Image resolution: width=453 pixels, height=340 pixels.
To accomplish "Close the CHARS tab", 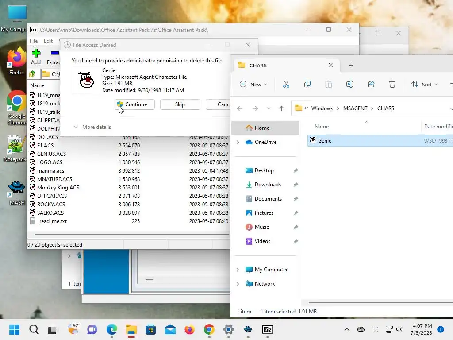I will click(x=330, y=65).
